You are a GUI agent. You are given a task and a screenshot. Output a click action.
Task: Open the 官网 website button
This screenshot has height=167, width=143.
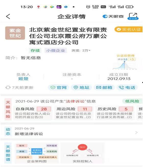pyautogui.click(x=58, y=88)
